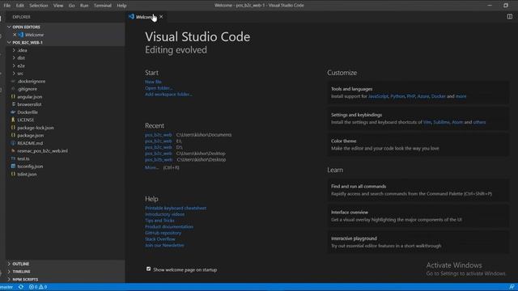
Task: Click Add workspace folder link
Action: click(168, 95)
